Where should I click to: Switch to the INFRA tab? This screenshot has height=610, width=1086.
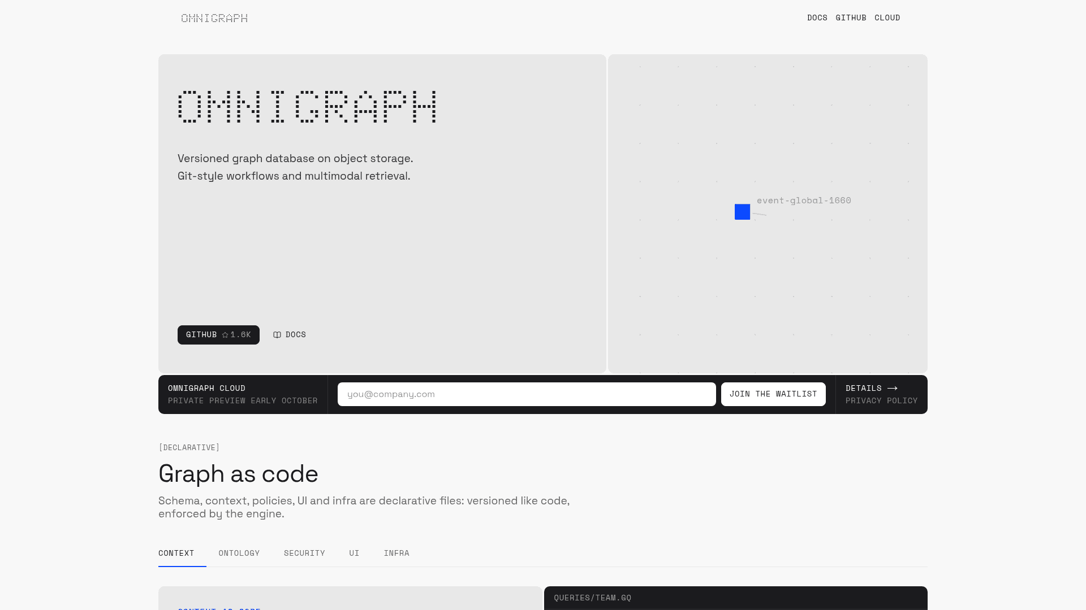[397, 554]
